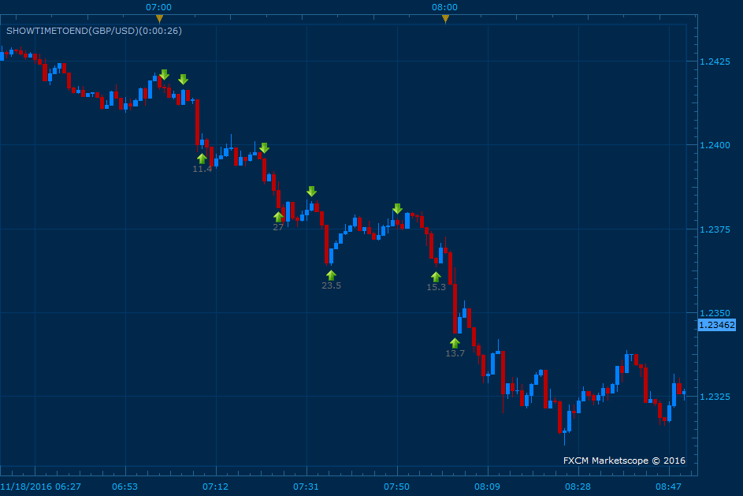Click the 1.2375 price axis label

[715, 229]
